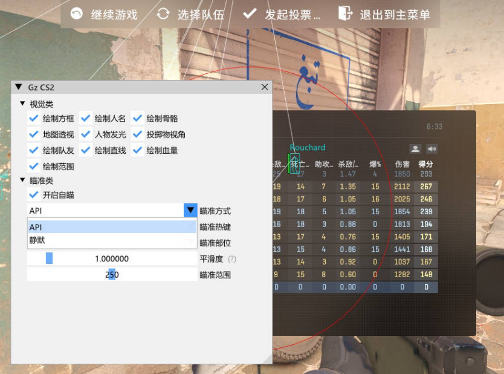Choose API from the dropdown list
The width and height of the screenshot is (504, 374).
click(112, 227)
